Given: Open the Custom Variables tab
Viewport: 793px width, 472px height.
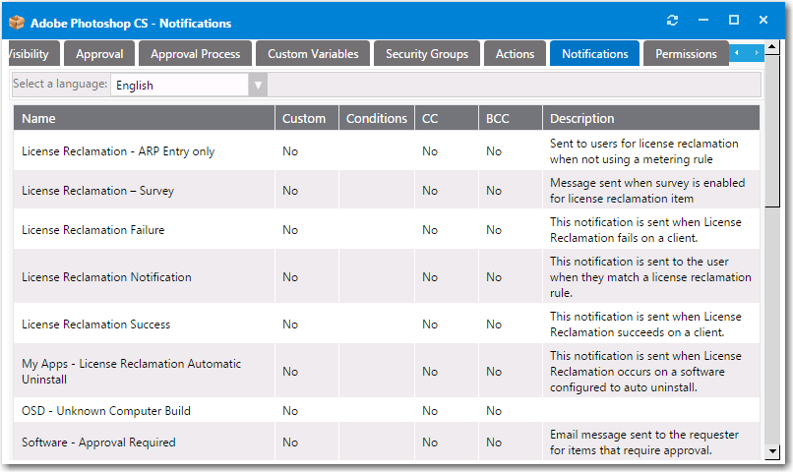Looking at the screenshot, I should click(x=313, y=54).
